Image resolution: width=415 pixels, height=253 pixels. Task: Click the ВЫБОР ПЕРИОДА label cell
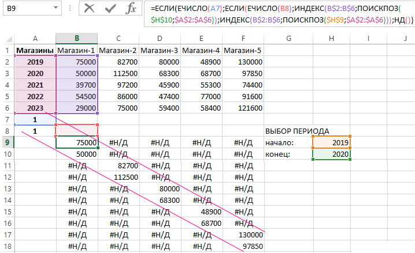click(x=297, y=131)
